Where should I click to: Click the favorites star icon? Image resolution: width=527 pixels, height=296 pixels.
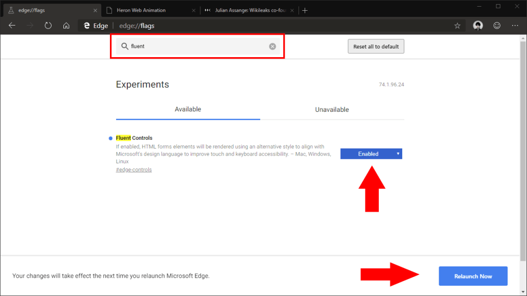point(457,26)
